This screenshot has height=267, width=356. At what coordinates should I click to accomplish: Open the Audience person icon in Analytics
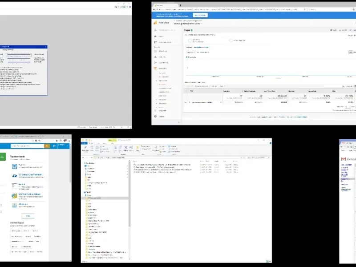(x=155, y=57)
